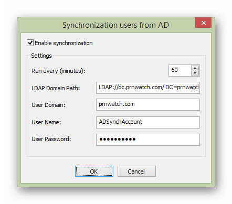The width and height of the screenshot is (232, 204).
Task: Click the Run every minutes value field
Action: [180, 70]
